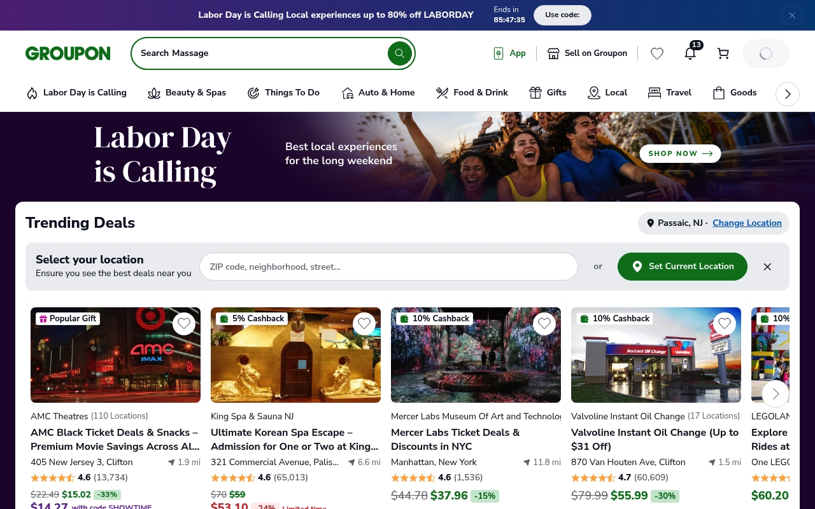Close the Select your location bar
Viewport: 815px width, 509px height.
(x=767, y=267)
